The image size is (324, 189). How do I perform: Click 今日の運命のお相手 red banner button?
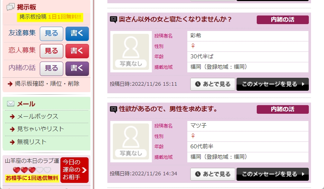(74, 170)
